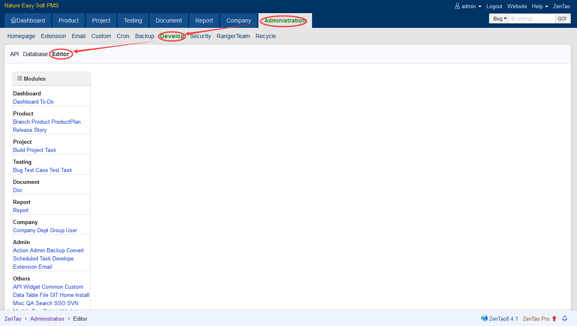Click the ID search input field
577x326 pixels.
[532, 18]
